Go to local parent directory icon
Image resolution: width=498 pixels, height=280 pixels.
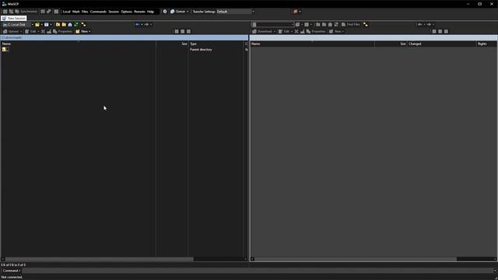click(x=58, y=24)
